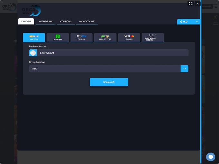The width and height of the screenshot is (219, 164).
Task: Switch to the Coupons tab
Action: point(66,21)
